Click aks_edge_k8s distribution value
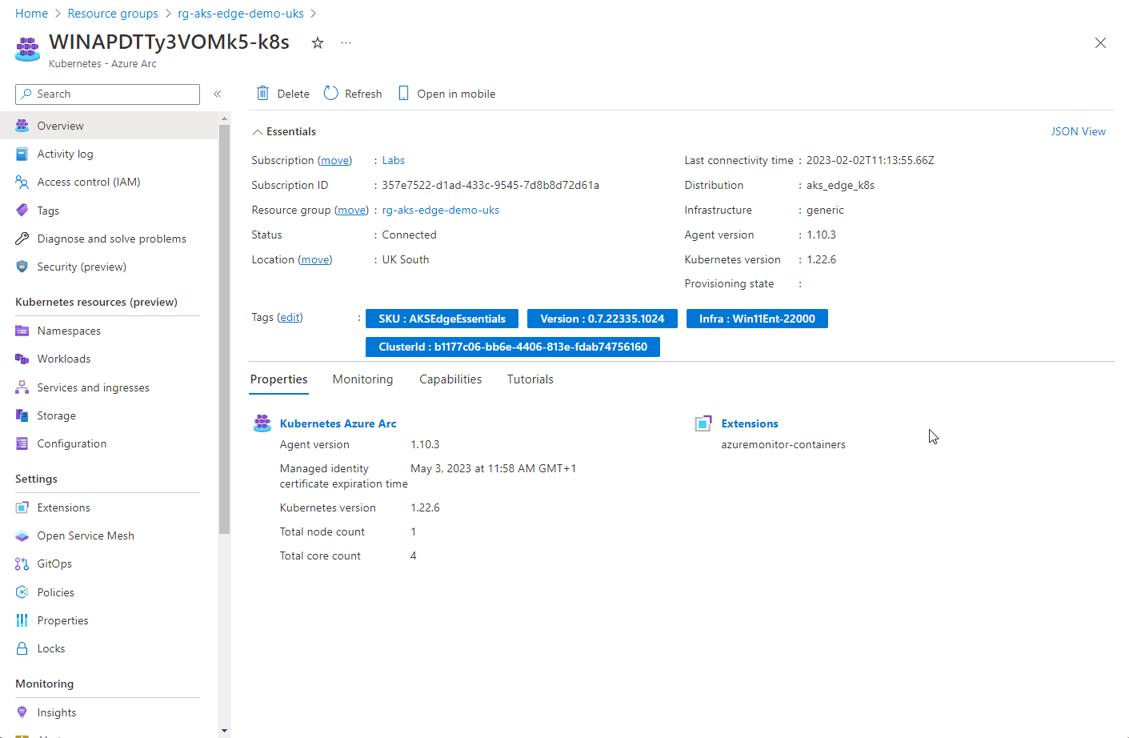 840,185
